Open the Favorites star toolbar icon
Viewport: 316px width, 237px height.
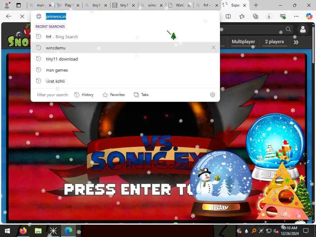pos(242,16)
